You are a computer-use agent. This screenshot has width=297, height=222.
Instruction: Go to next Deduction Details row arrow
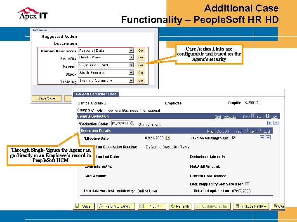tap(260, 130)
